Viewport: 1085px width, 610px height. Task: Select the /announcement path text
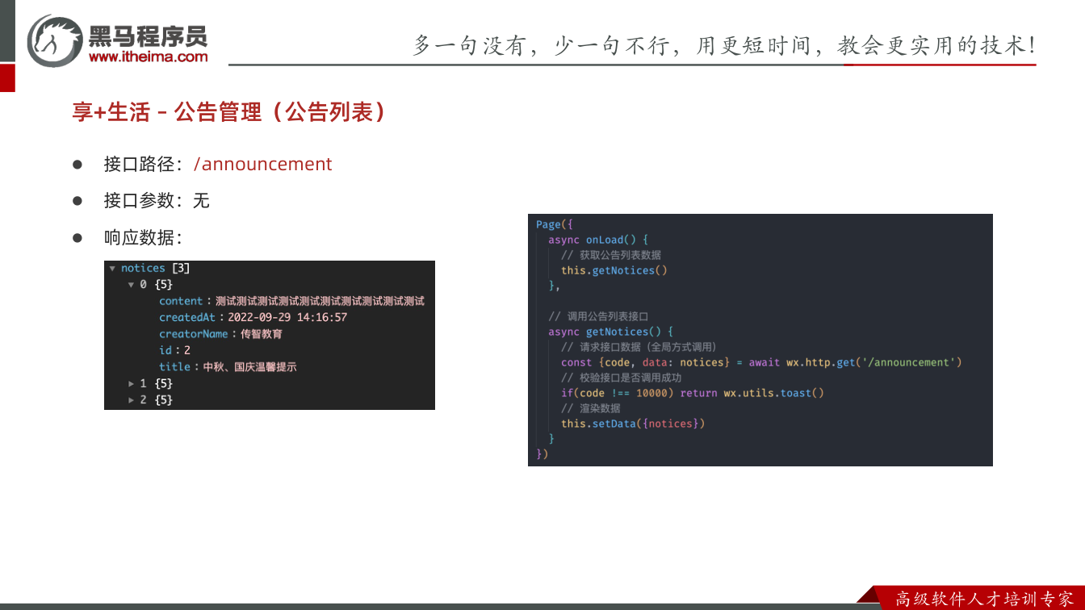tap(263, 164)
